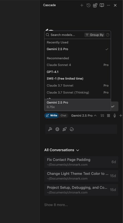This screenshot has width=123, height=223.
Task: Collapse the Gemini 2.5 Pro model selector
Action: click(x=84, y=116)
